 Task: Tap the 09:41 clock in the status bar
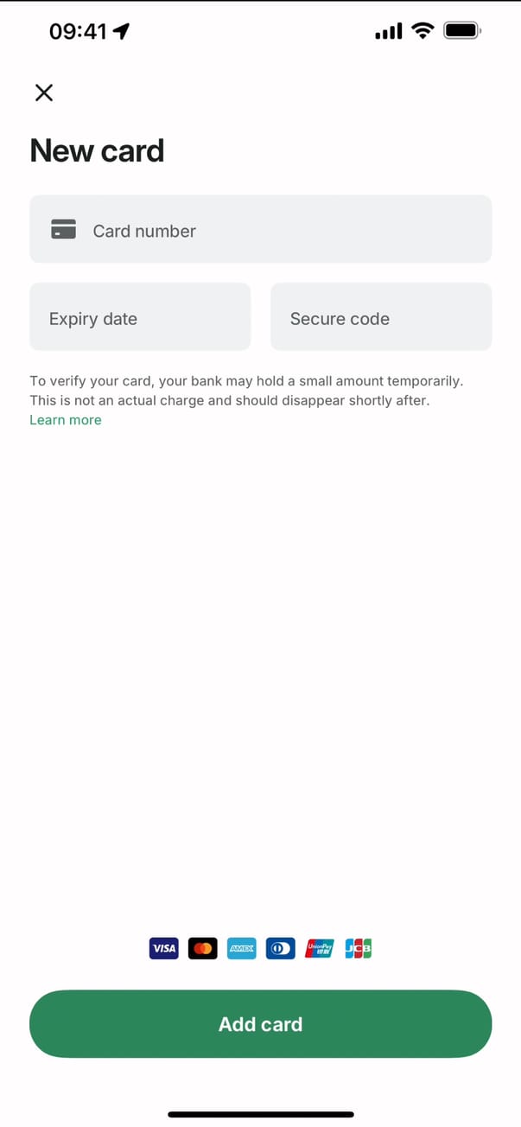pos(78,32)
